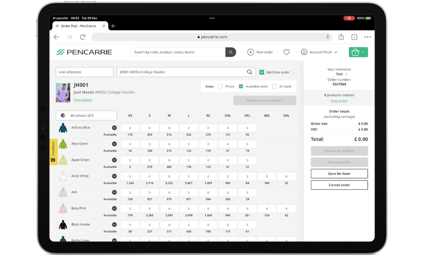Click the Airforce Blue XS quantity field
The image size is (424, 262).
click(130, 128)
